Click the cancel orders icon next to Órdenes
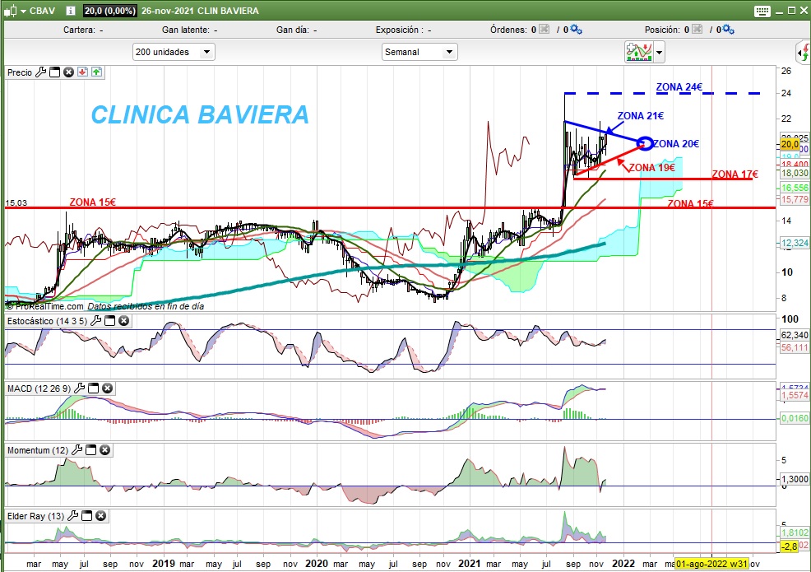The image size is (811, 572). click(x=545, y=30)
